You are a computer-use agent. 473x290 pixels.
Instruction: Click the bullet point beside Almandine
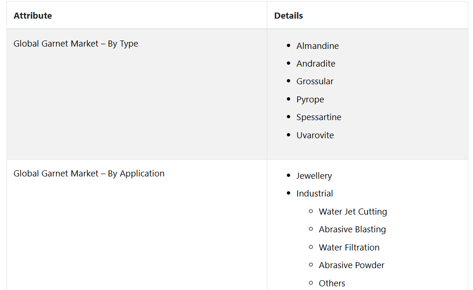289,46
